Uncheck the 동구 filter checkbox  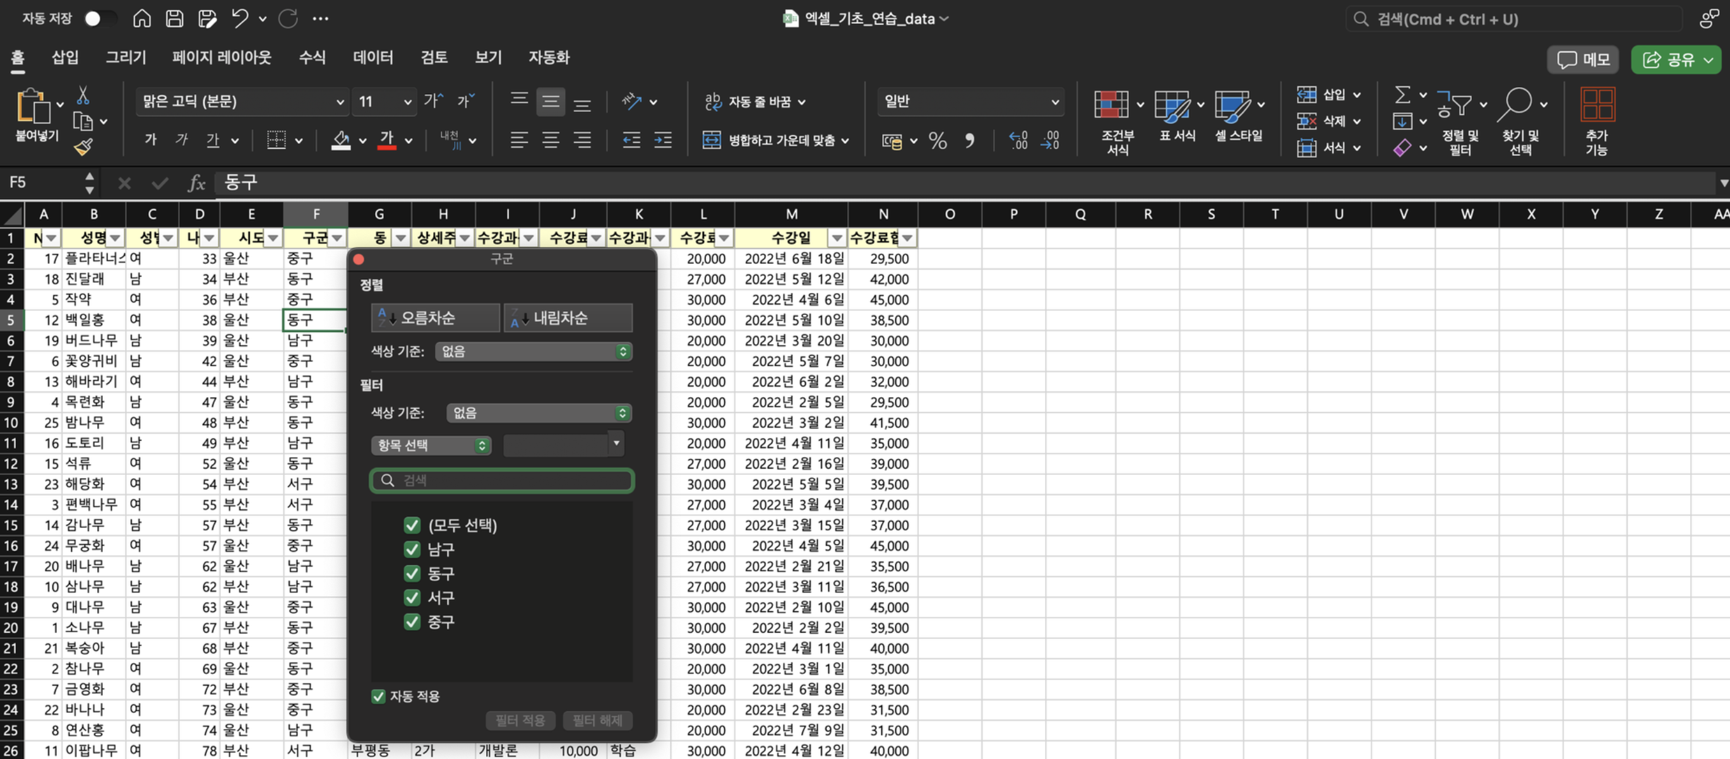click(412, 573)
